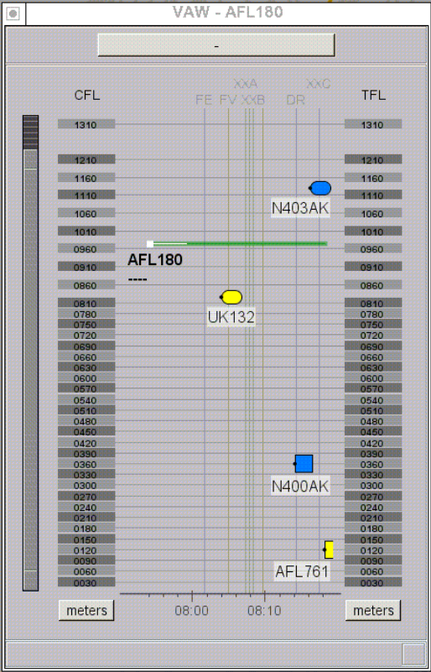The width and height of the screenshot is (431, 672).
Task: Select TFL level 0780
Action: coord(373,314)
